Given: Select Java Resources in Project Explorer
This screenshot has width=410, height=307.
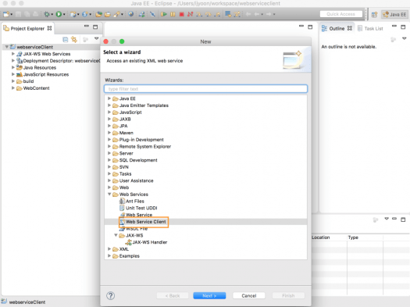Looking at the screenshot, I should pyautogui.click(x=37, y=67).
